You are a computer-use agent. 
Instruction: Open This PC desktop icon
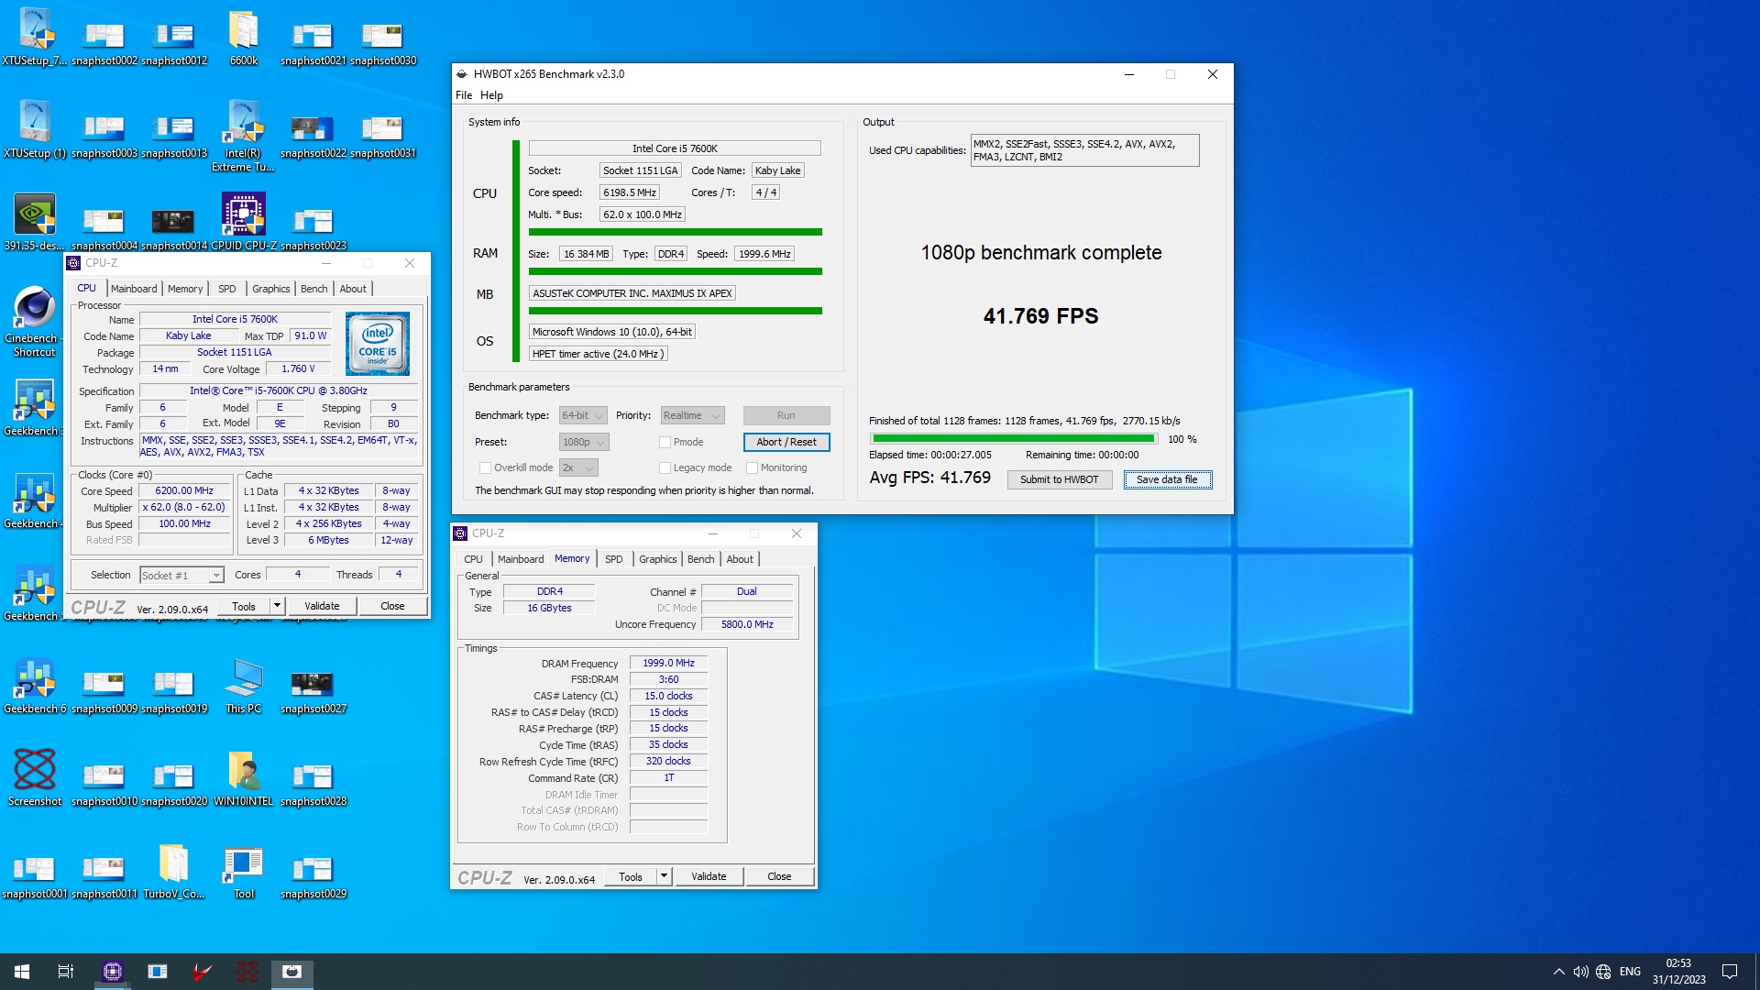pyautogui.click(x=244, y=685)
